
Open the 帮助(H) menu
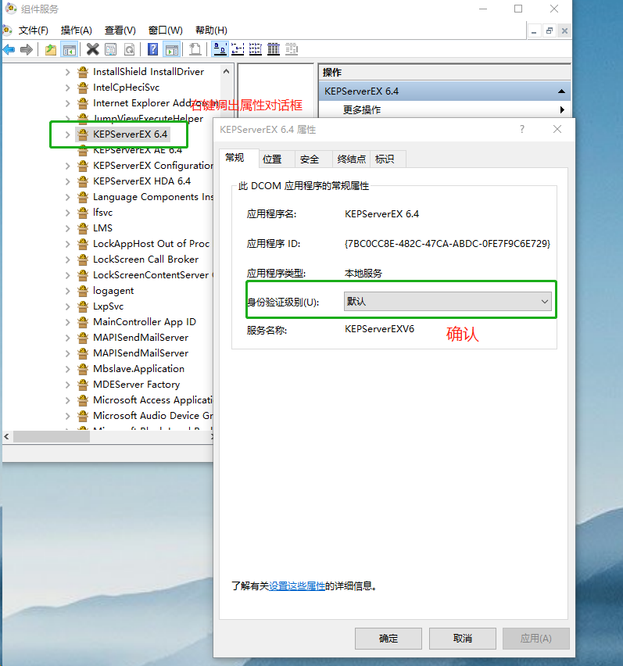pyautogui.click(x=211, y=30)
